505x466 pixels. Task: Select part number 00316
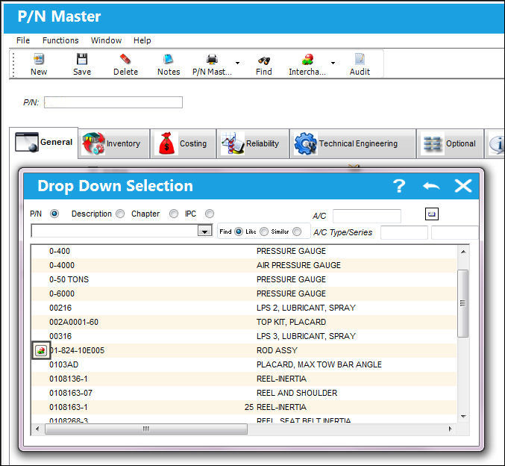click(60, 336)
